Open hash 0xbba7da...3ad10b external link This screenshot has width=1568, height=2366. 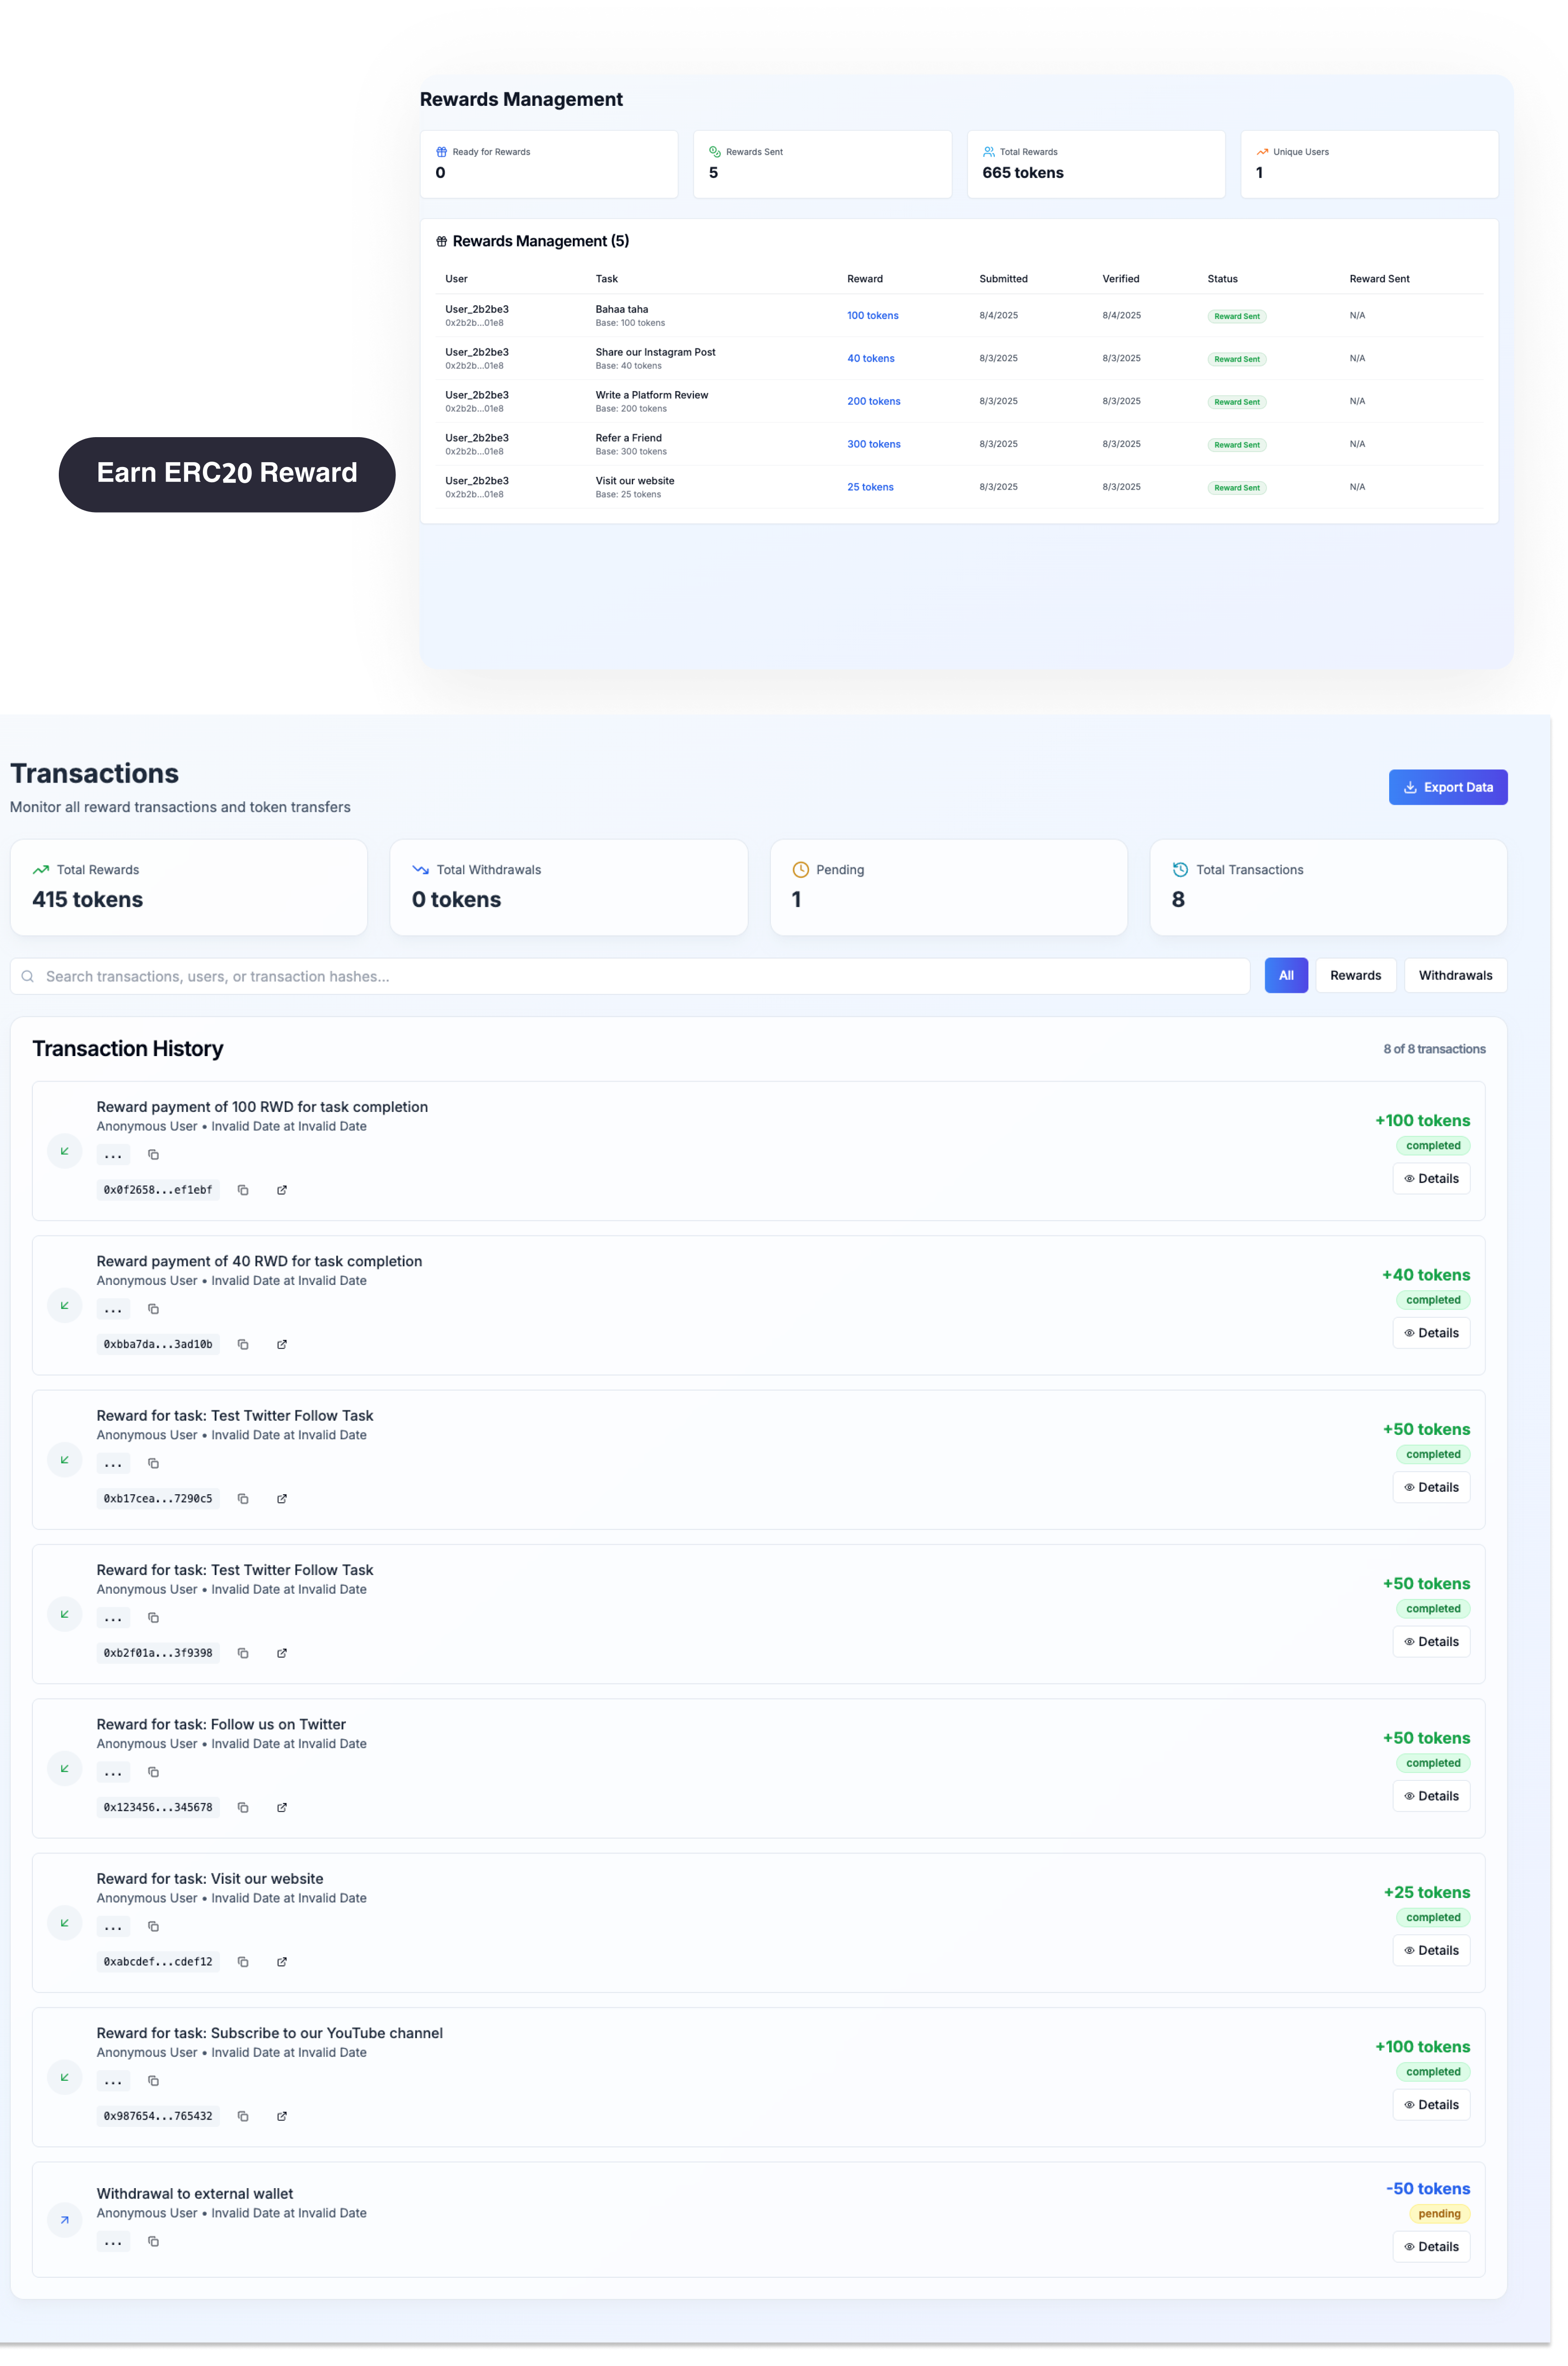point(282,1344)
